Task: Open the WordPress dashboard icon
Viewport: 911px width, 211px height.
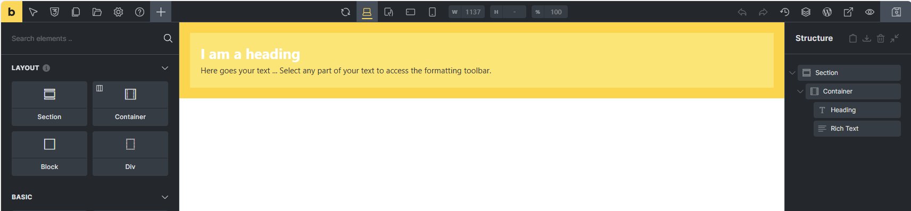Action: [x=827, y=12]
